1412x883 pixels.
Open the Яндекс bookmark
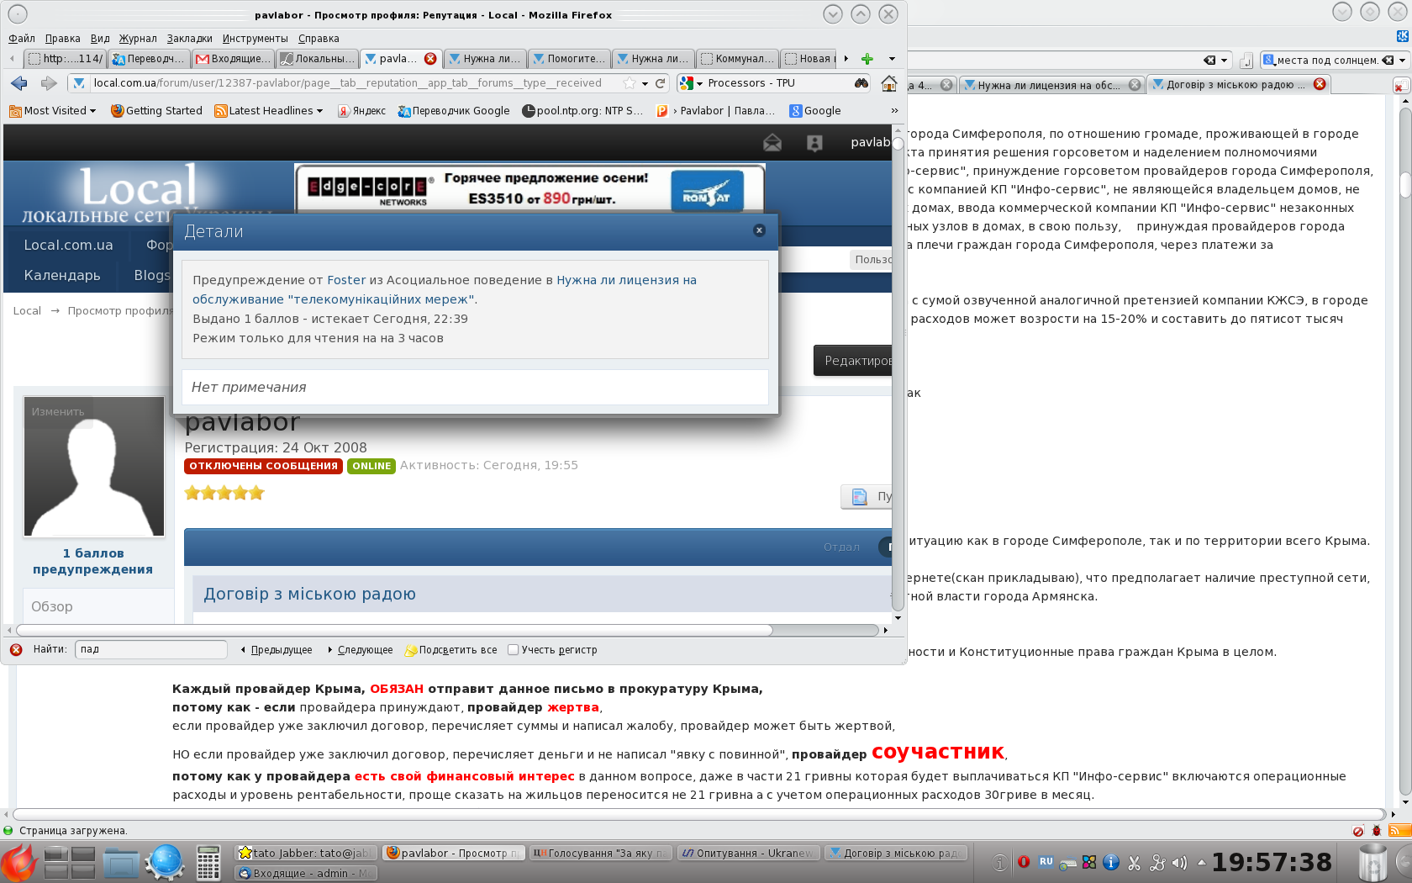(361, 111)
